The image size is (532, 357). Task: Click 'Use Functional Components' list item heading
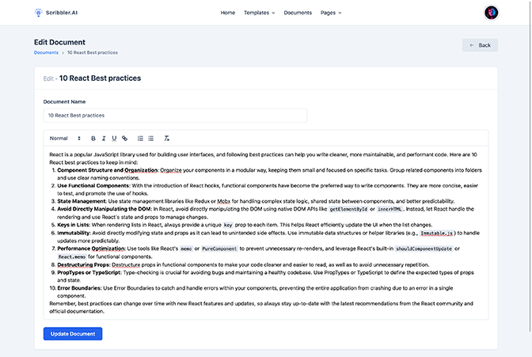pos(93,186)
